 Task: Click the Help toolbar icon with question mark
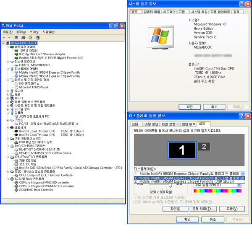coord(30,38)
